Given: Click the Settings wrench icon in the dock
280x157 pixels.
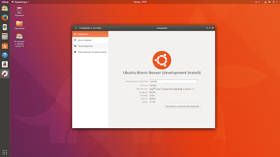Looking at the screenshot, I should pos(5,74).
